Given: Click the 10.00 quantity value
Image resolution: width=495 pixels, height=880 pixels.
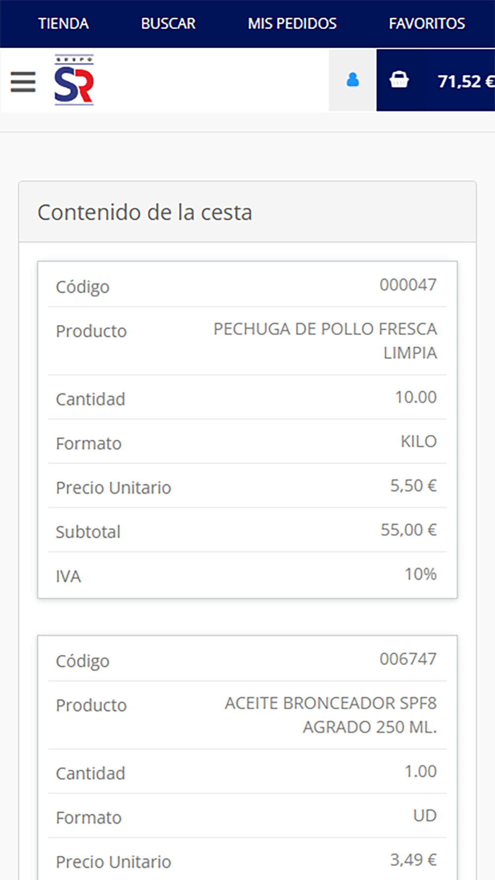Looking at the screenshot, I should click(x=415, y=397).
